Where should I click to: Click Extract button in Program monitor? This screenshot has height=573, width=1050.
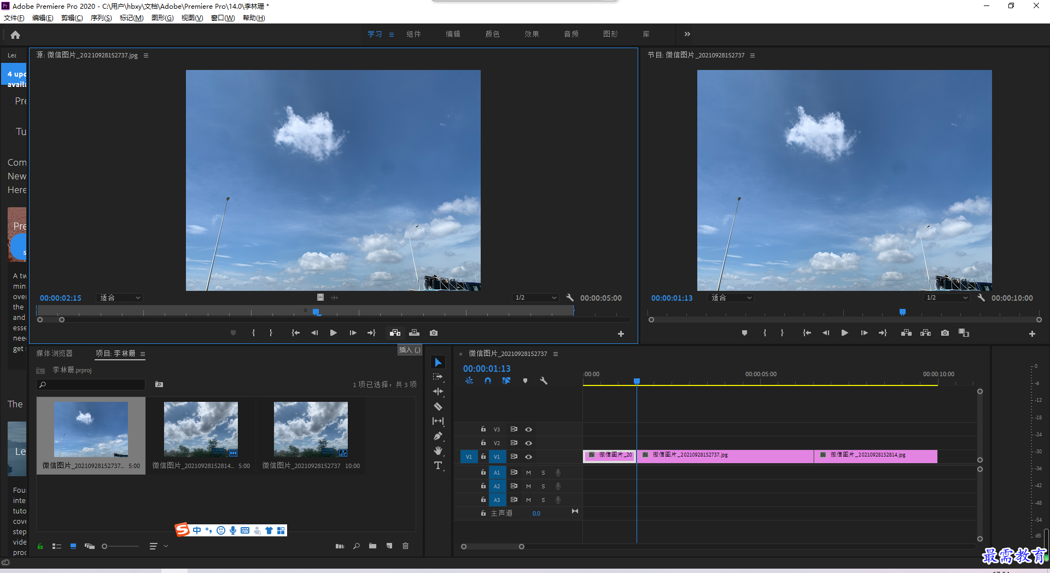(925, 333)
